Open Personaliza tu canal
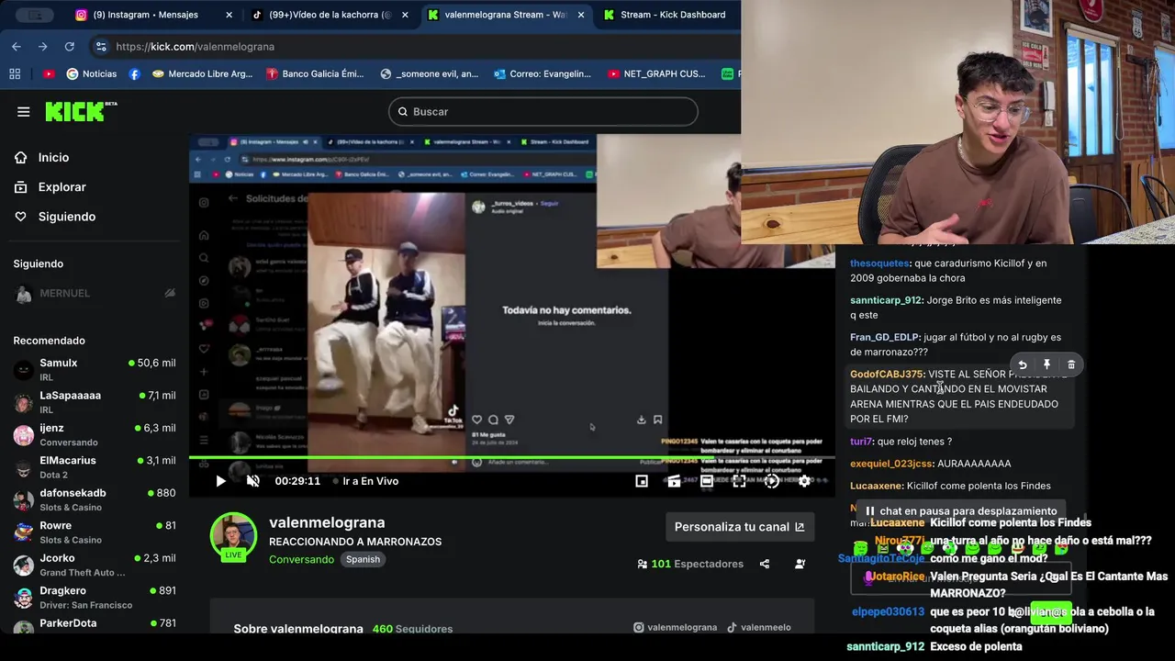 (x=740, y=527)
